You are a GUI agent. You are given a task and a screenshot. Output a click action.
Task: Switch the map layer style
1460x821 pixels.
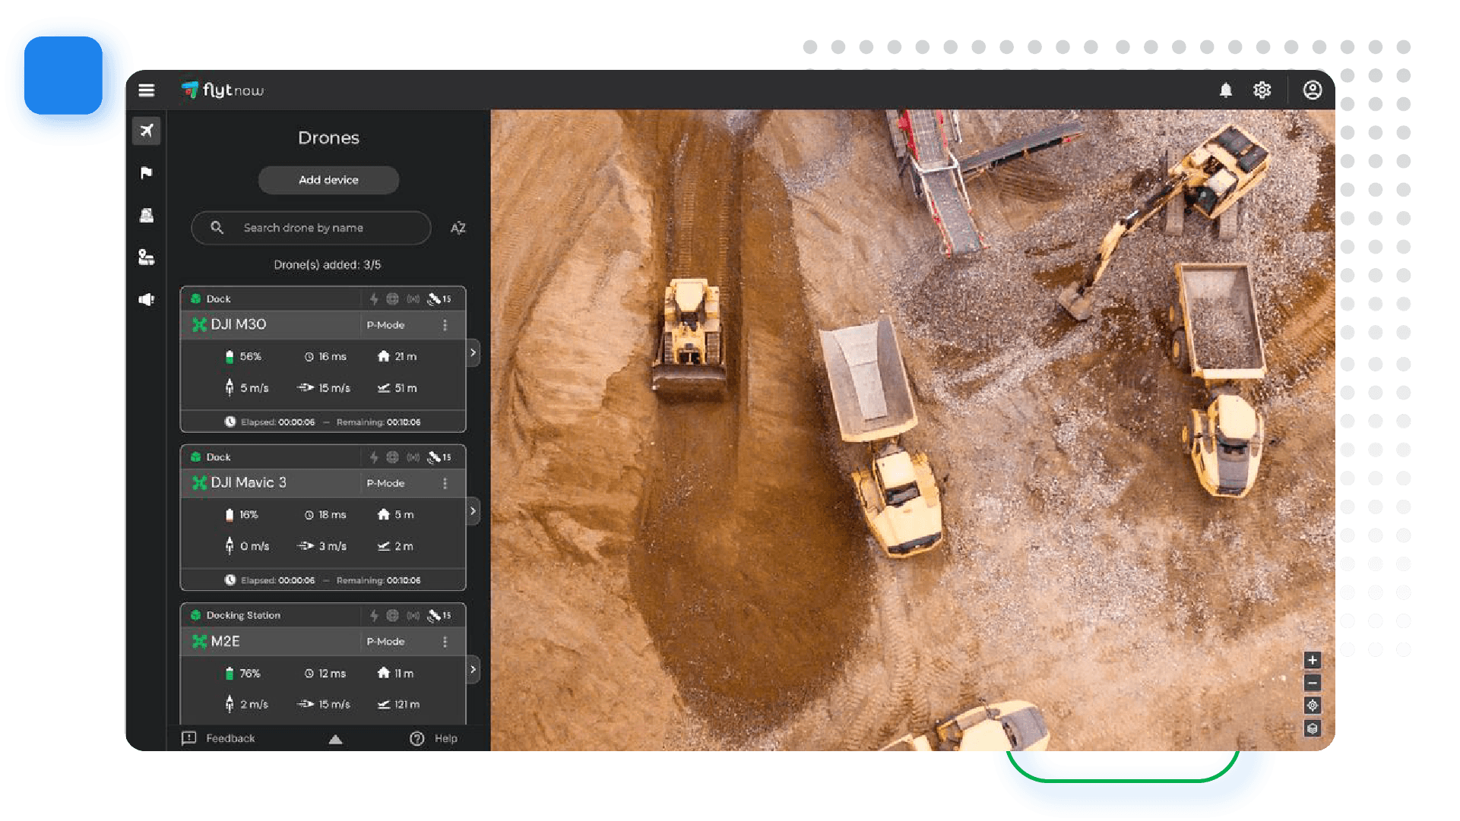pyautogui.click(x=1313, y=728)
